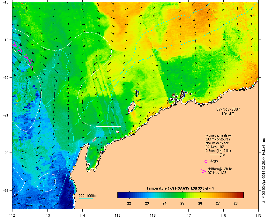
Task: Click latitude axis label -19
Action: pyautogui.click(x=6, y=40)
